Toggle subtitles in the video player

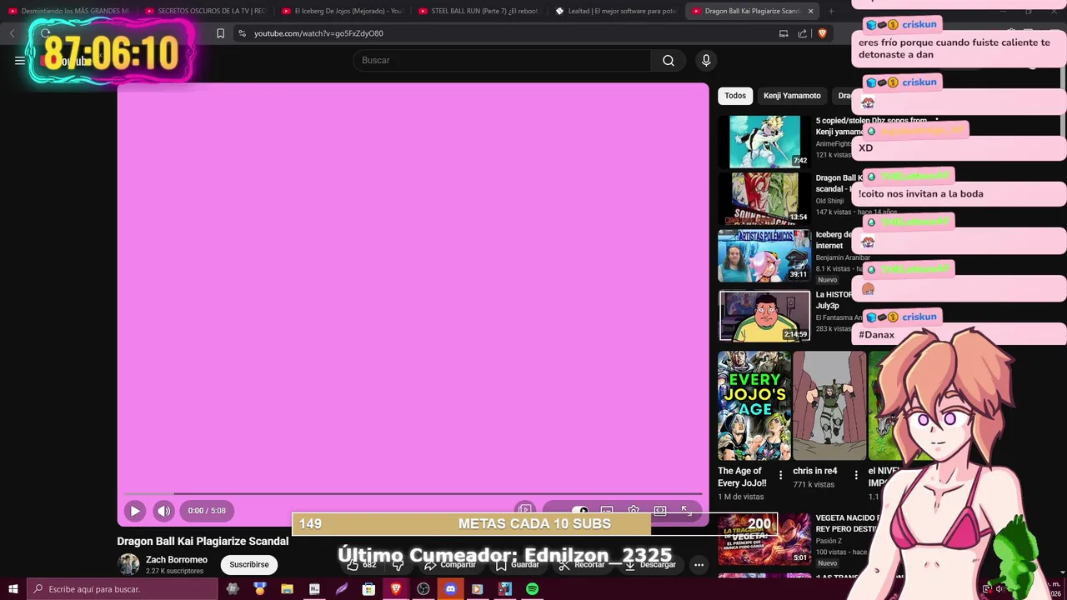[x=607, y=511]
